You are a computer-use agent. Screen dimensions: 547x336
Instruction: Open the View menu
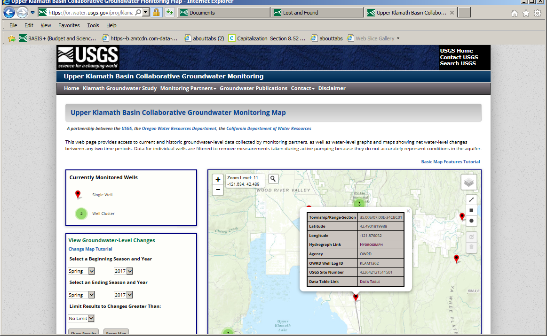[46, 25]
